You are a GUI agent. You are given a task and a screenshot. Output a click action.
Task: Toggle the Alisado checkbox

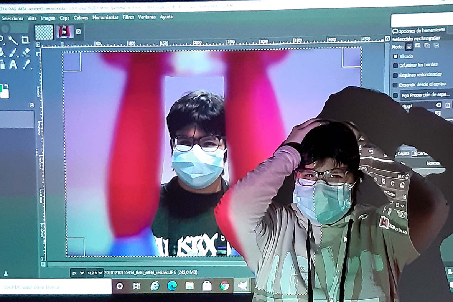tap(395, 57)
